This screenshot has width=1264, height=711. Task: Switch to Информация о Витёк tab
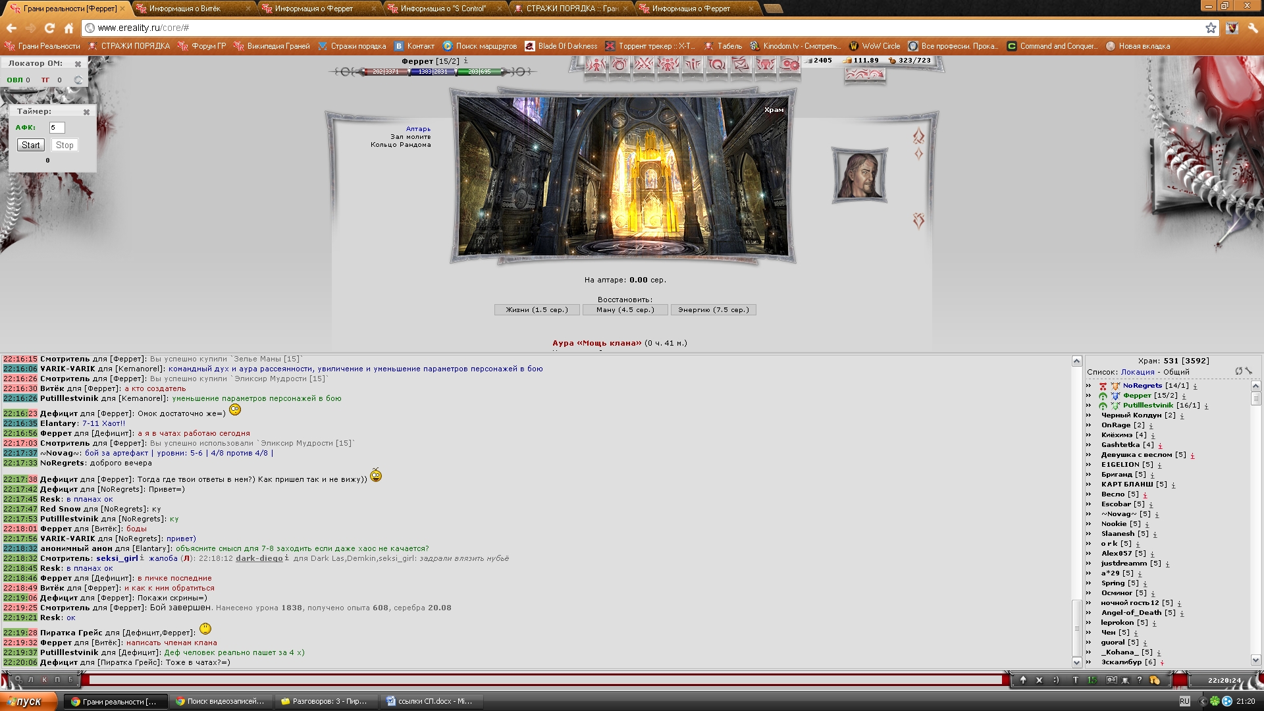(x=194, y=9)
